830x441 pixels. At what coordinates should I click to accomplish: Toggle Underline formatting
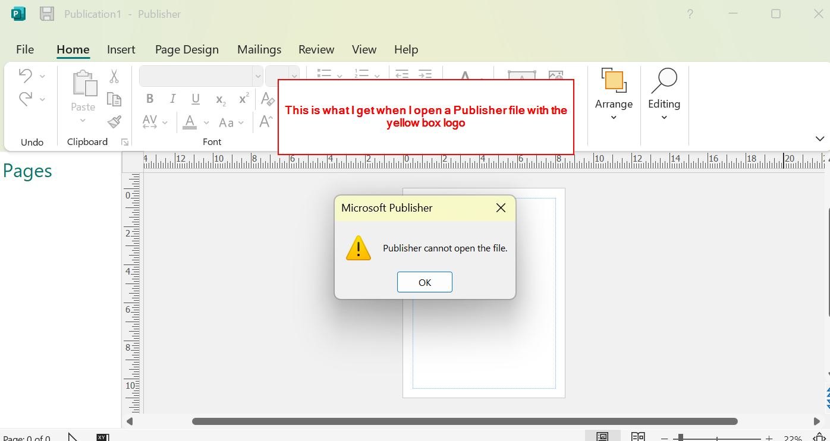[x=196, y=99]
